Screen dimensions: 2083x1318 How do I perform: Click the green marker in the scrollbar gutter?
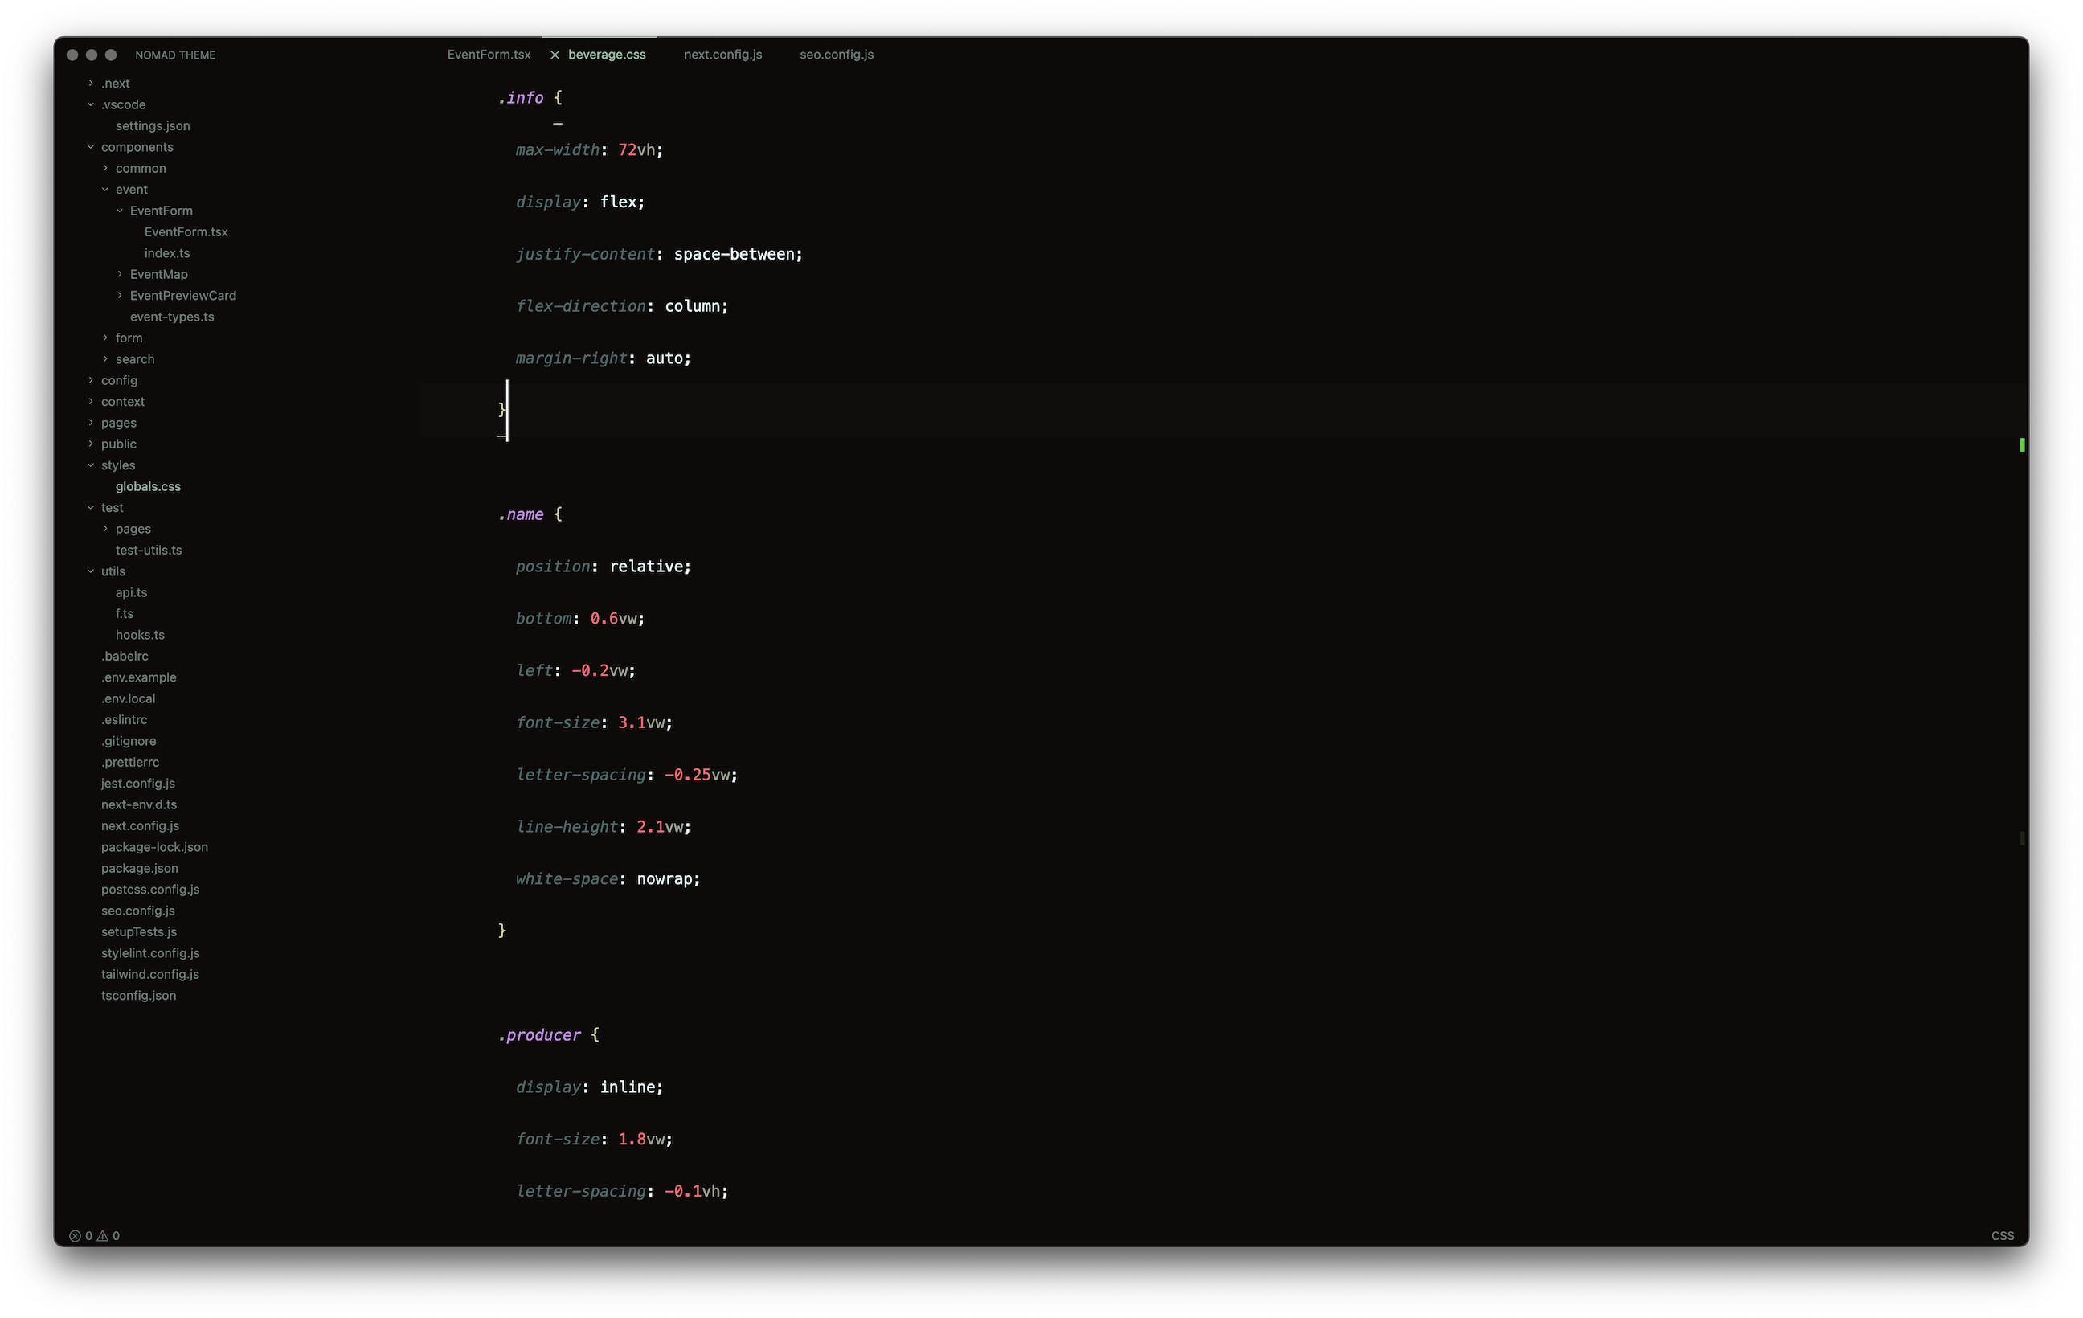click(x=2022, y=444)
